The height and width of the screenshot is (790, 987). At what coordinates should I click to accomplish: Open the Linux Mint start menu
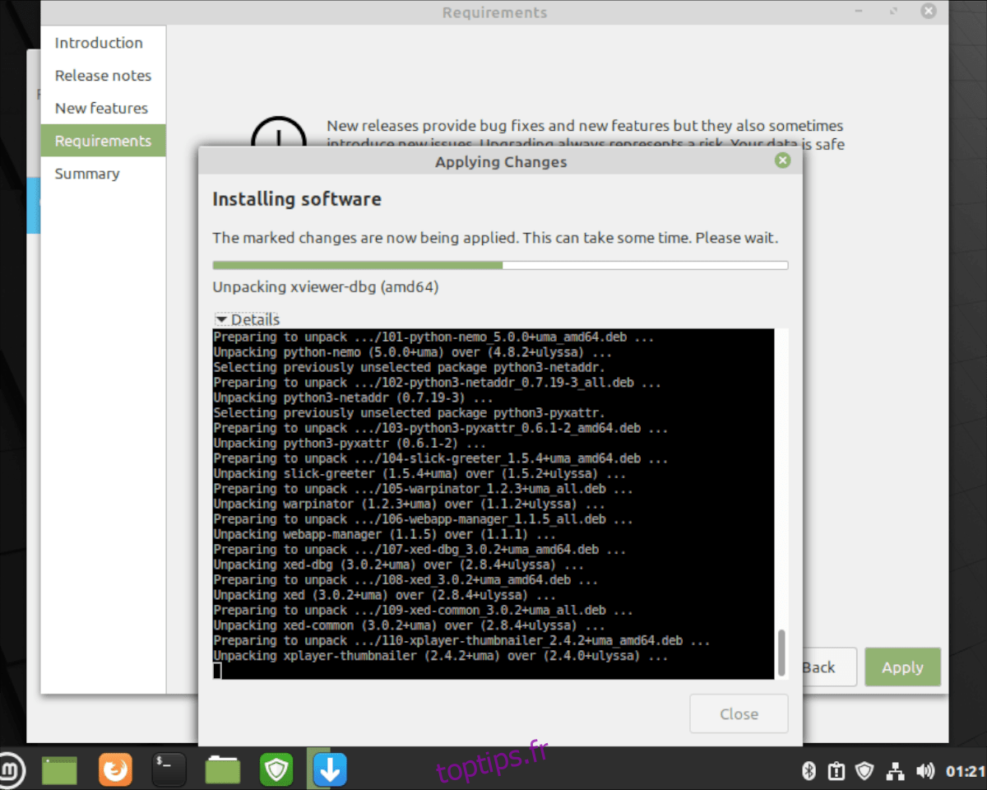[12, 770]
